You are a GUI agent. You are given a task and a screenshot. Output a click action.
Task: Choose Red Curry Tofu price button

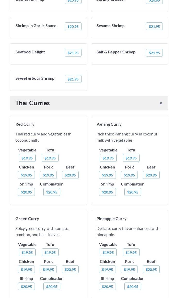[50, 158]
